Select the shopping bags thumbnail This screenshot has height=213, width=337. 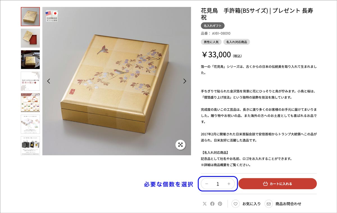30,146
